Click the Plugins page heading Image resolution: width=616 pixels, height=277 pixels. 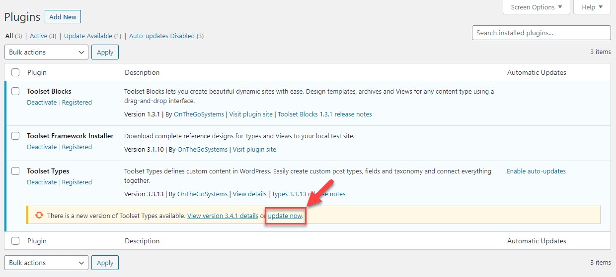coord(22,17)
